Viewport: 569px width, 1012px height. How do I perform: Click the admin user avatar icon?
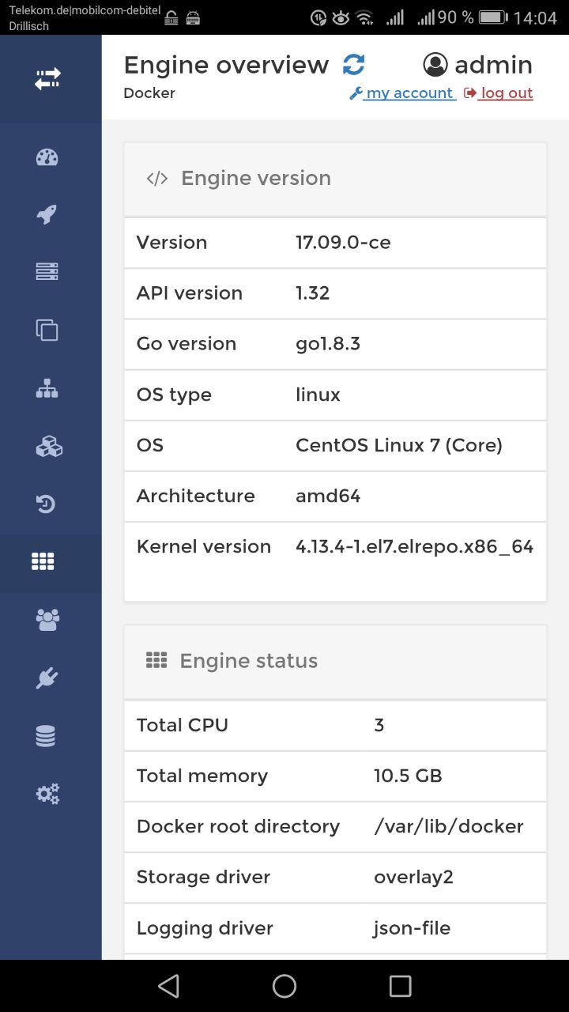tap(434, 65)
